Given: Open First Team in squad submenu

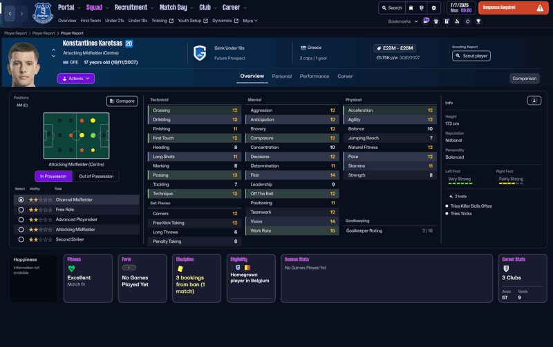Looking at the screenshot, I should point(91,21).
